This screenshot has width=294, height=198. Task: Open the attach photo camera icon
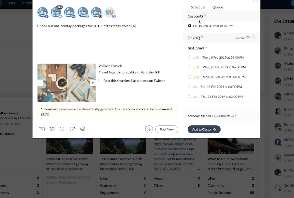tap(42, 129)
